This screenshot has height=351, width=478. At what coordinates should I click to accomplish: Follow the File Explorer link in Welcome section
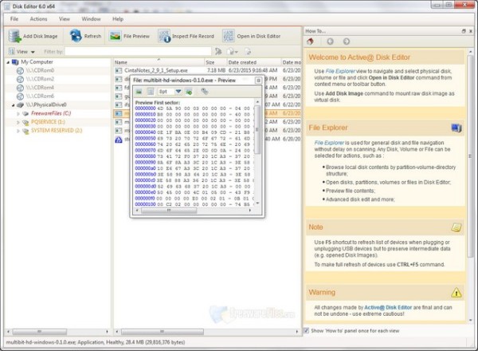(340, 71)
